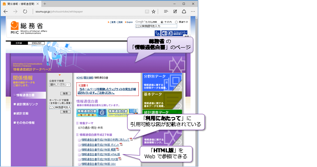This screenshot has width=317, height=167.
Task: Open the 基本データ olive banner
Action: [162, 100]
